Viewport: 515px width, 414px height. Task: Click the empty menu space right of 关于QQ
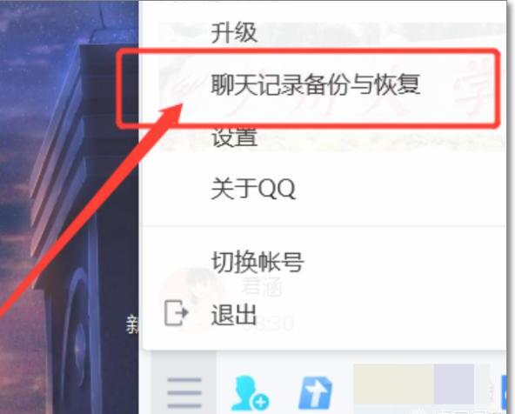(401, 189)
